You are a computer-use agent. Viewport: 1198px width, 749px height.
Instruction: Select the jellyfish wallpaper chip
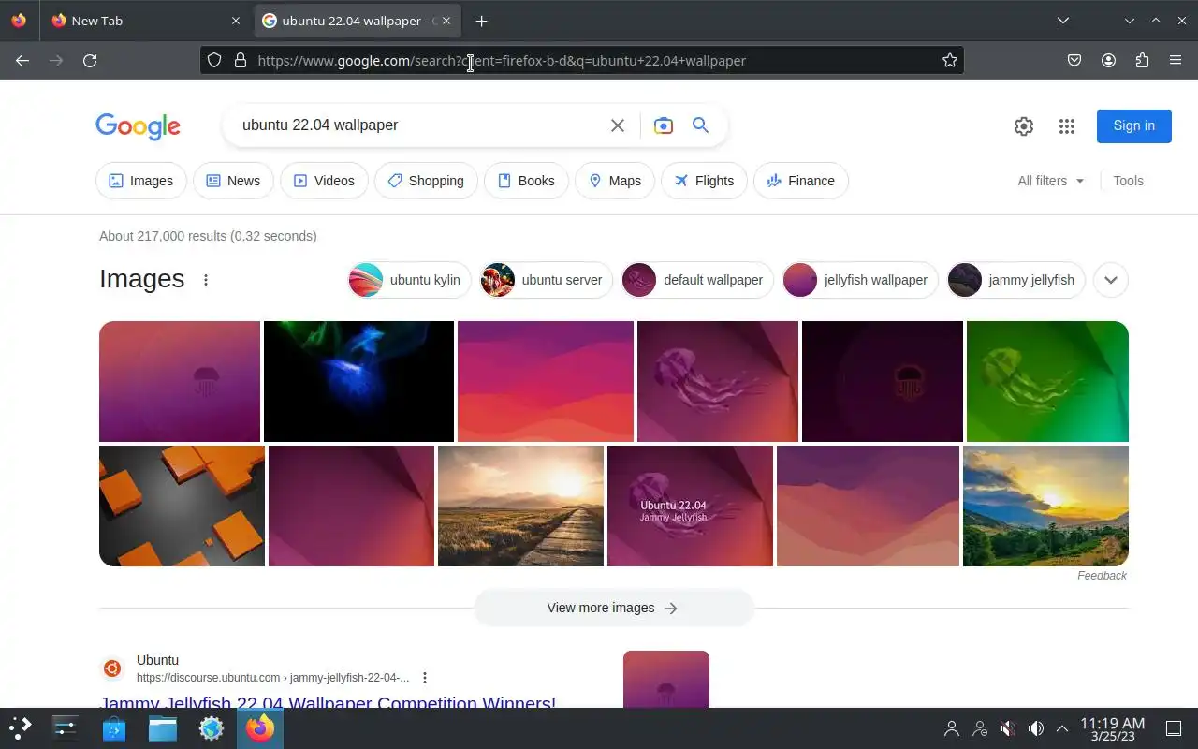point(860,280)
